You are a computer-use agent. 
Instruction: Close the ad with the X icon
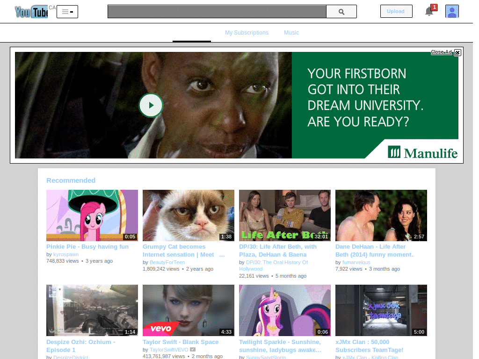click(x=457, y=52)
